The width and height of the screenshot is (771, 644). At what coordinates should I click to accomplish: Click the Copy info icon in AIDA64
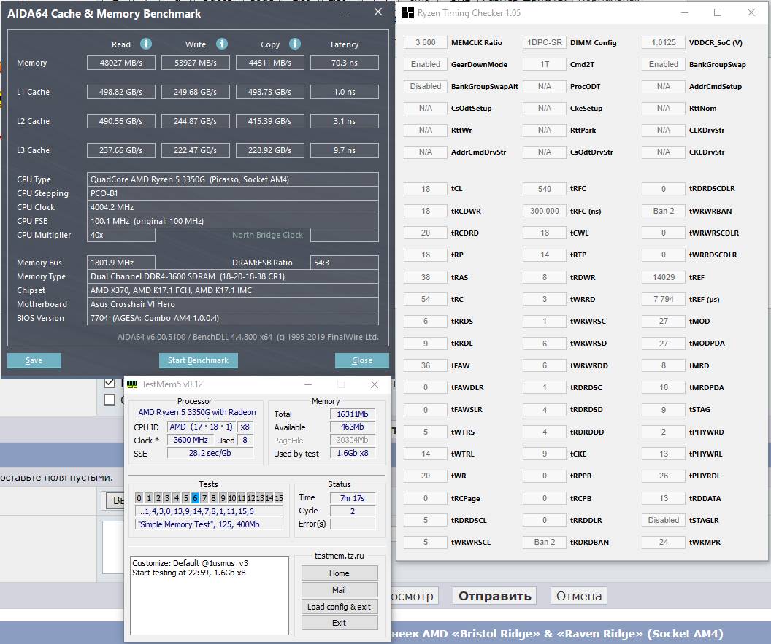[294, 44]
